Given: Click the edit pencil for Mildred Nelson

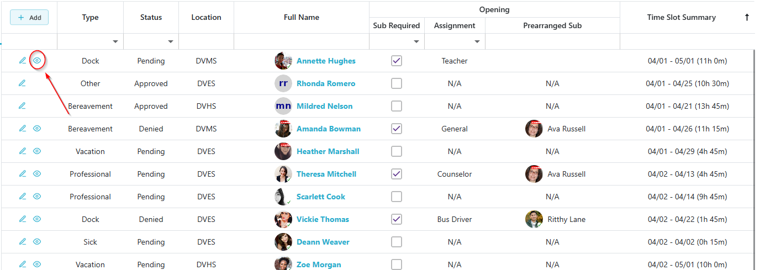Looking at the screenshot, I should [x=23, y=106].
